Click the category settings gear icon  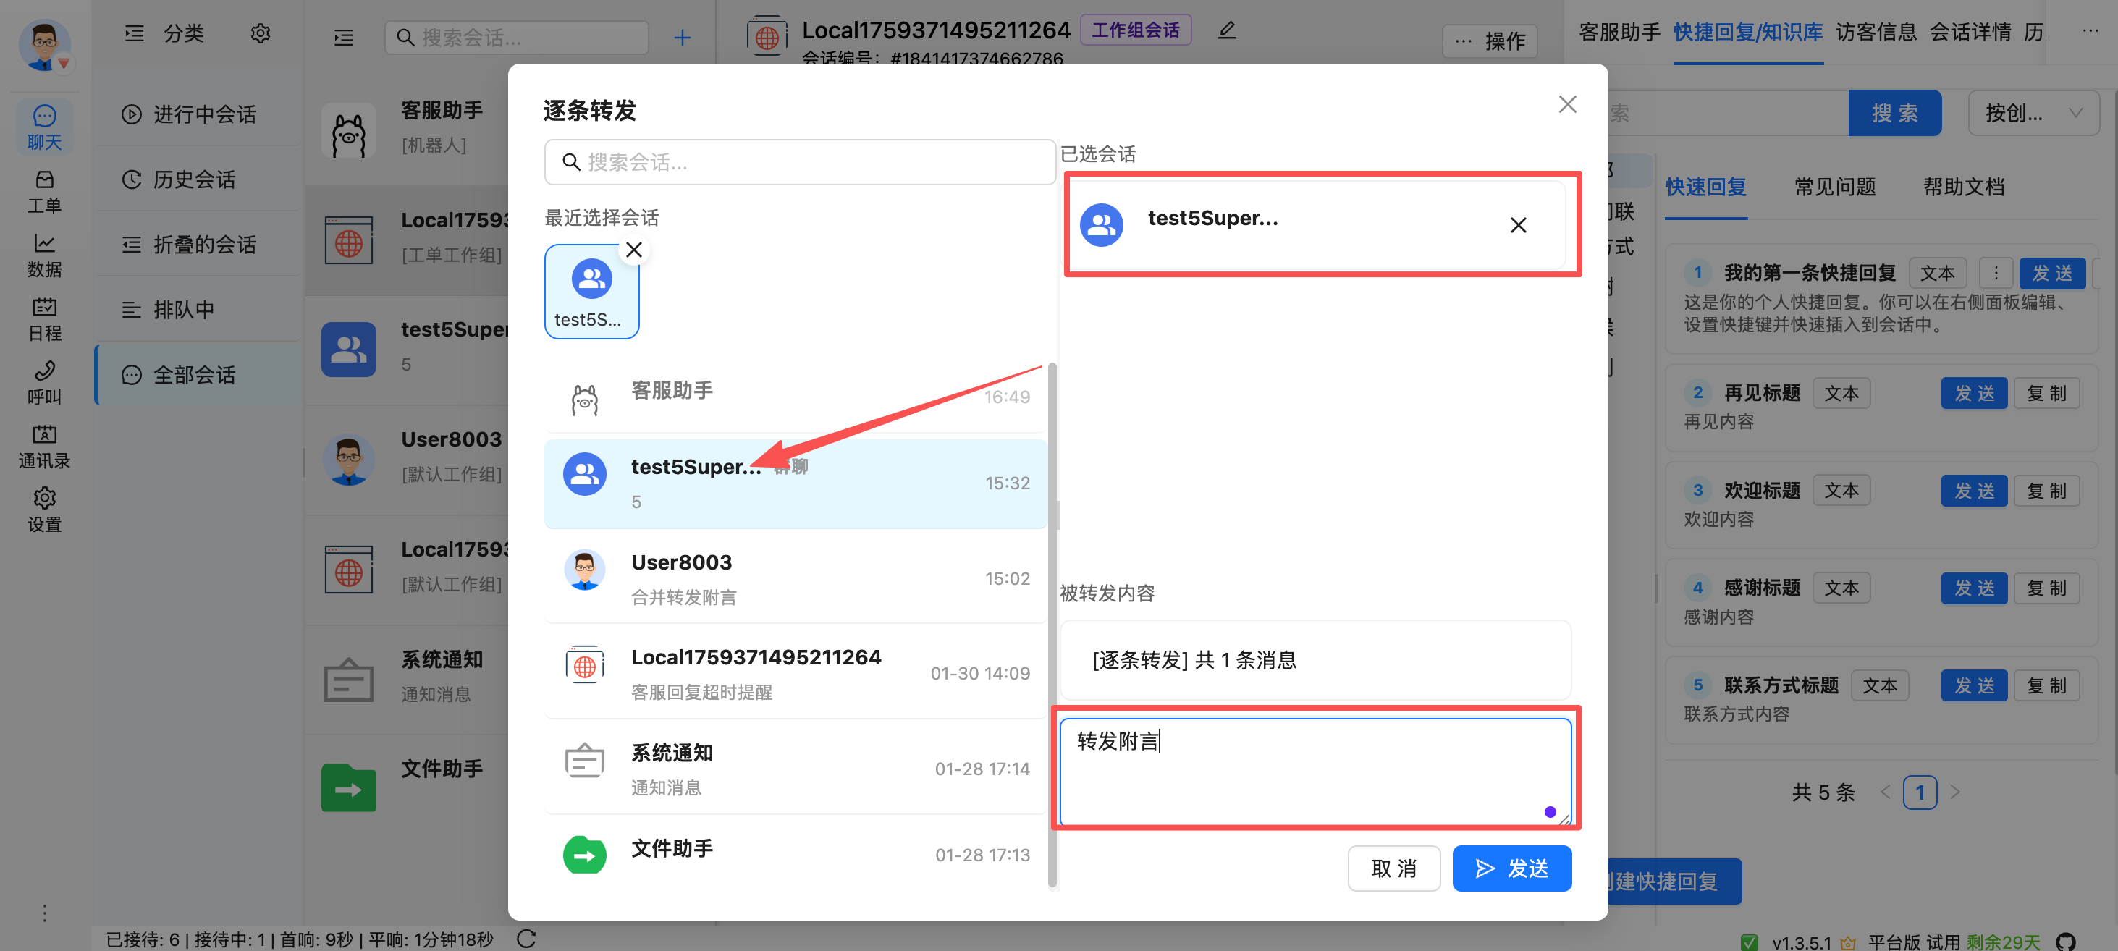260,34
